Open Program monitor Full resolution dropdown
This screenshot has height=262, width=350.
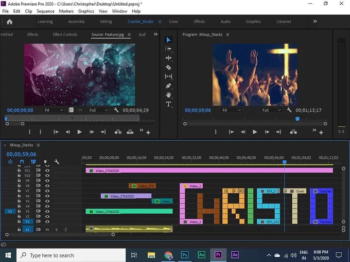(x=271, y=110)
